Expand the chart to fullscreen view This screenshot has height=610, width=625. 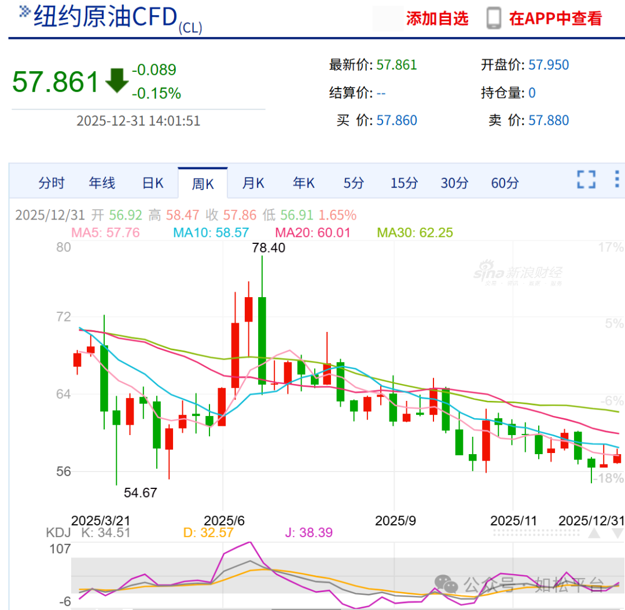pos(586,180)
